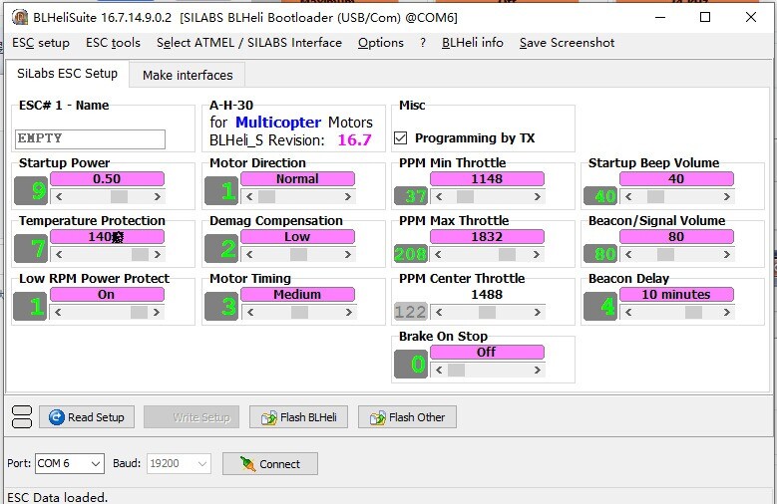777x504 pixels.
Task: Click the pink 10 minutes beacon delay value
Action: pyautogui.click(x=676, y=295)
